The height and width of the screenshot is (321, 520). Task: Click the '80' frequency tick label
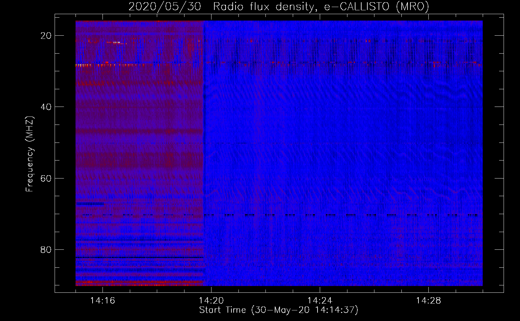pyautogui.click(x=46, y=249)
